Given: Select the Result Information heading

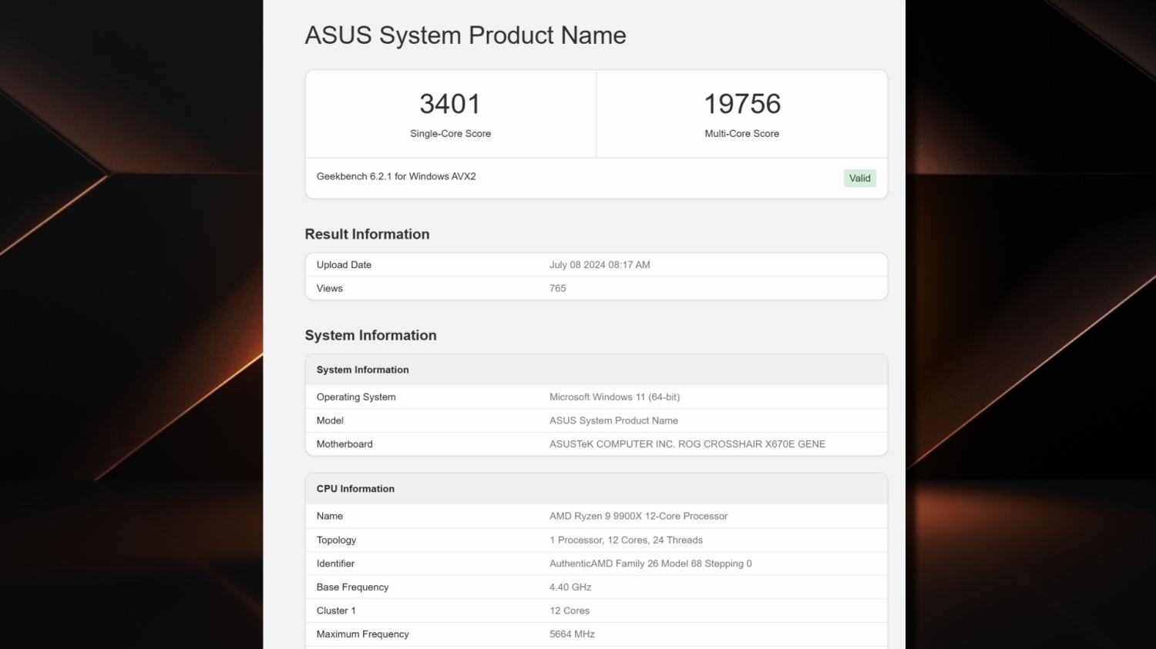Looking at the screenshot, I should [367, 234].
